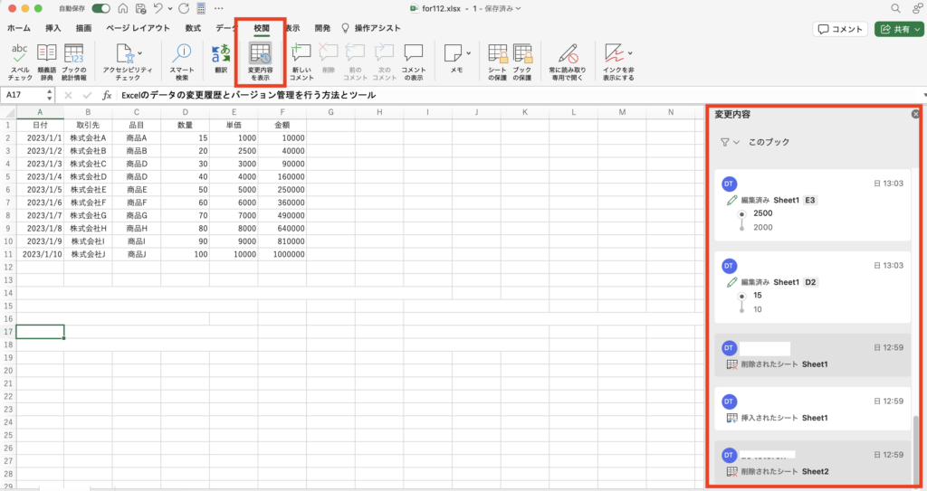Click ブックの保護 protect workbook

point(522,61)
